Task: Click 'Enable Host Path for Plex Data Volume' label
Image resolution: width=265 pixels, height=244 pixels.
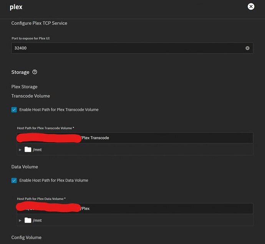Action: [53, 180]
